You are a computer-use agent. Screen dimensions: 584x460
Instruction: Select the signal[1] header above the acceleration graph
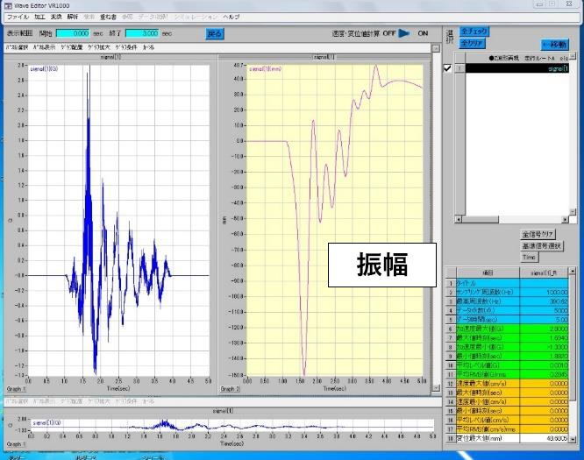tap(110, 57)
